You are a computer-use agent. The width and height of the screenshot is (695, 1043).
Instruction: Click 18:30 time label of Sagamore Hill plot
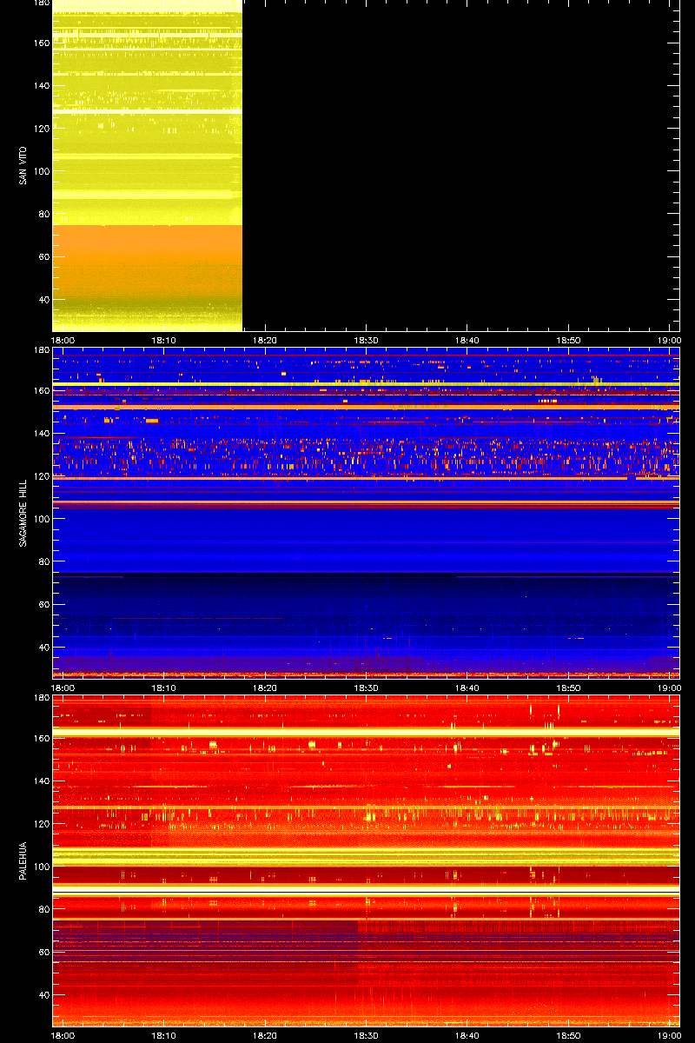(366, 688)
